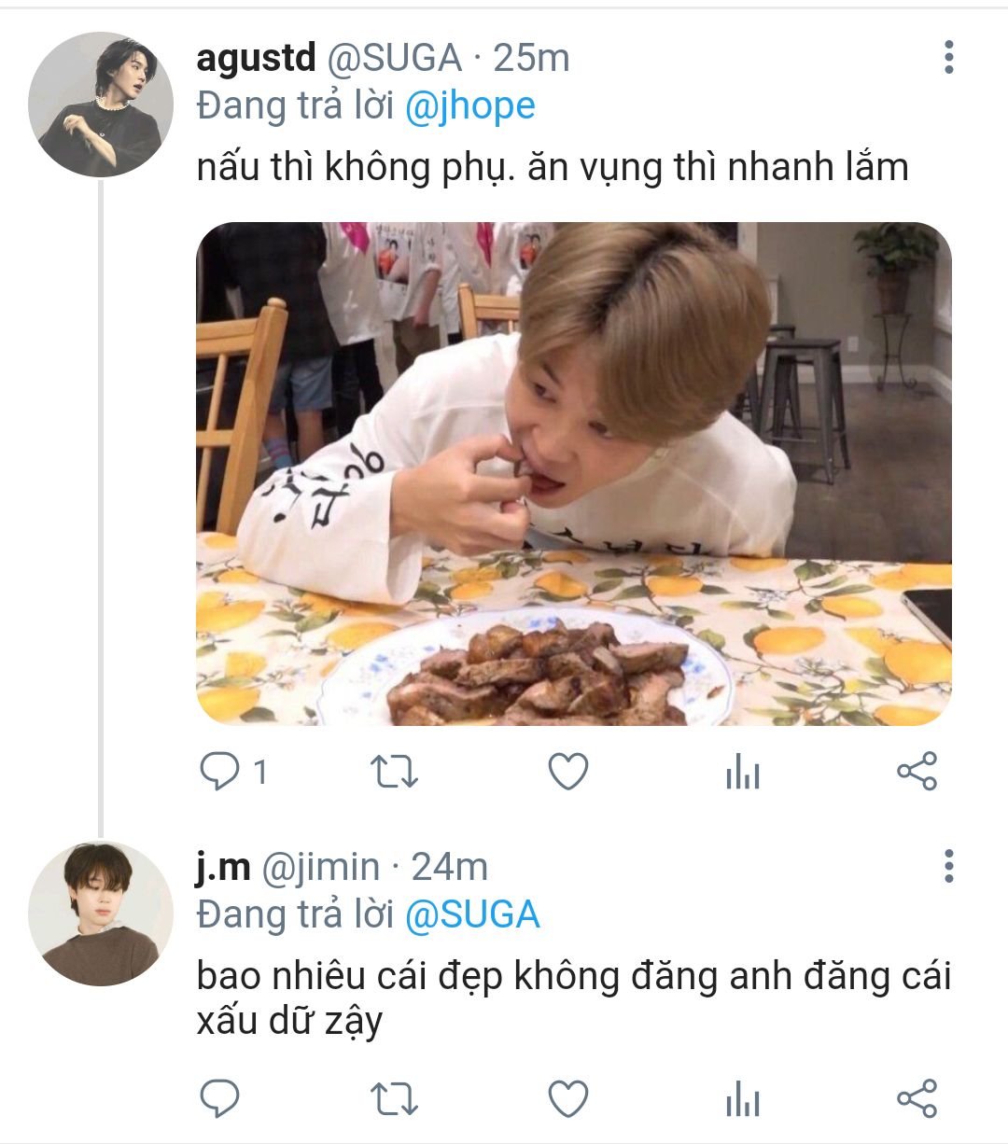The image size is (1008, 1144).
Task: Like agustd's tweet
Action: click(x=567, y=772)
